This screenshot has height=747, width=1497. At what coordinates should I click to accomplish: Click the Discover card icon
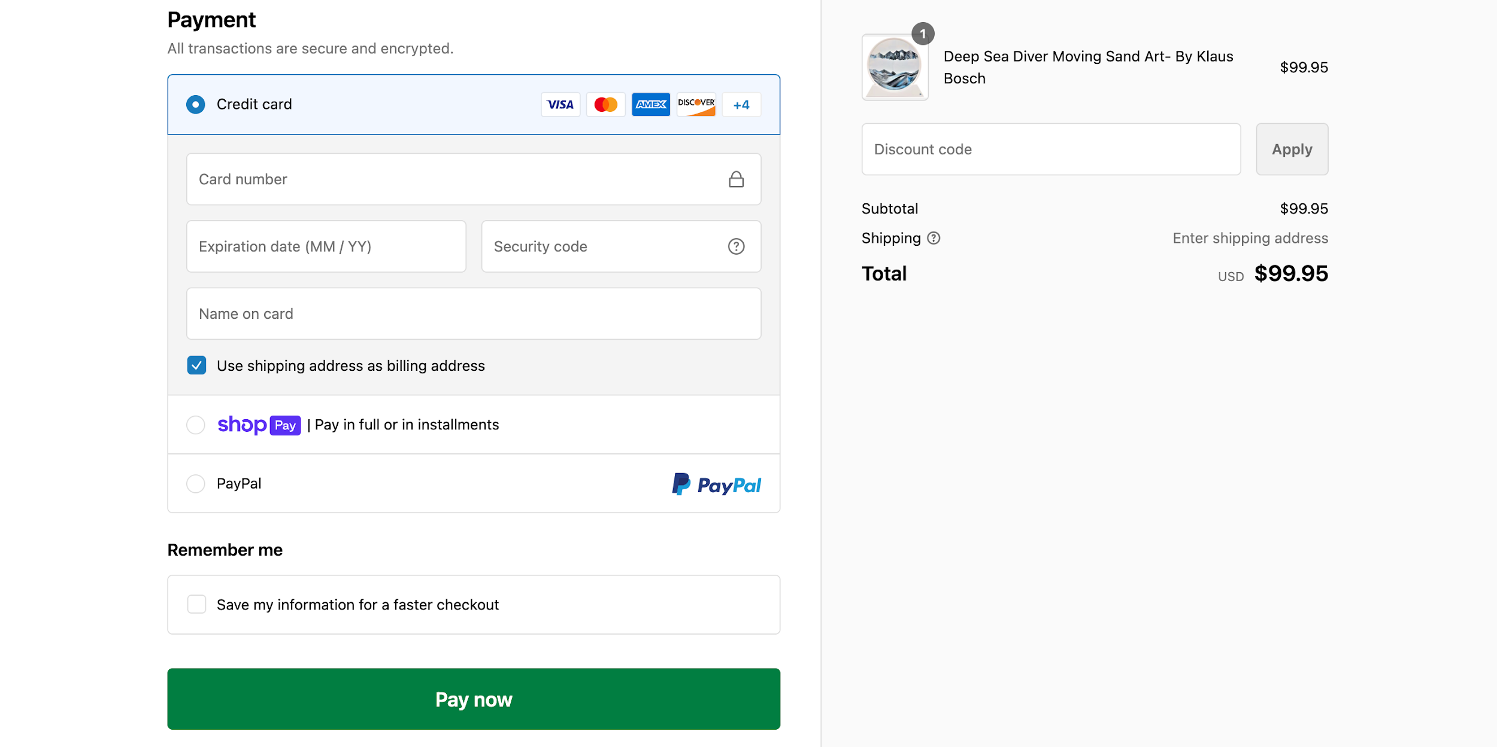pyautogui.click(x=696, y=105)
